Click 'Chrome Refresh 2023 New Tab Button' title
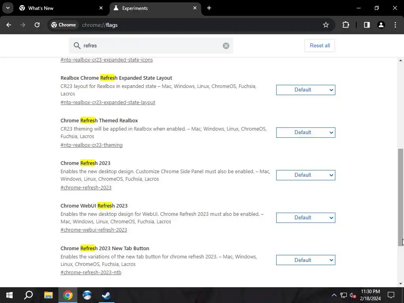The width and height of the screenshot is (404, 303). 105,249
